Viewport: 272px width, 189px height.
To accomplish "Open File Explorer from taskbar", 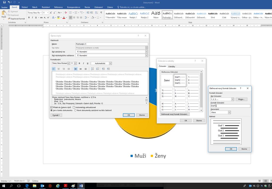I will pyautogui.click(x=35, y=186).
